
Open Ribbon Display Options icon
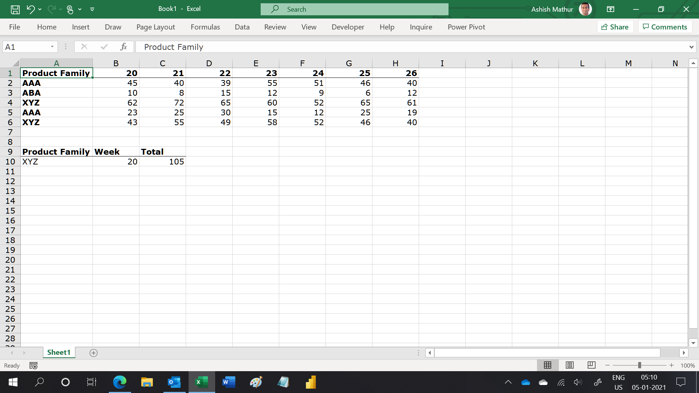[x=611, y=9]
